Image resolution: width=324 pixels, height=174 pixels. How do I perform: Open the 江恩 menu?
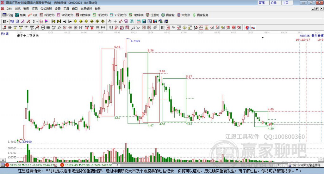(35, 9)
